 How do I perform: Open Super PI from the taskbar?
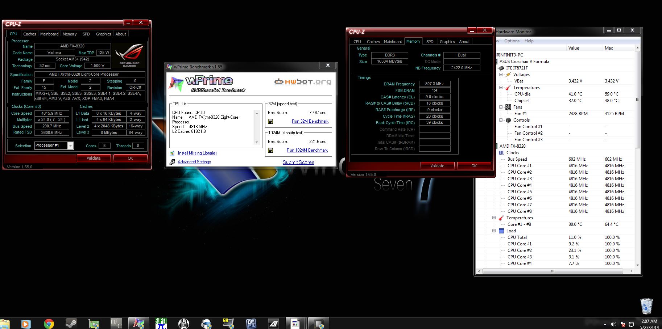[x=161, y=323]
